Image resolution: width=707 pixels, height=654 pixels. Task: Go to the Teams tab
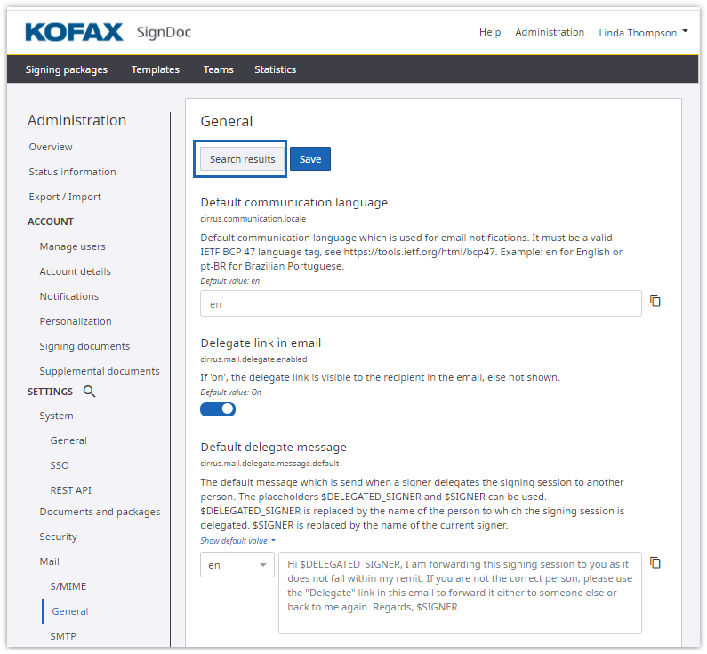[218, 69]
